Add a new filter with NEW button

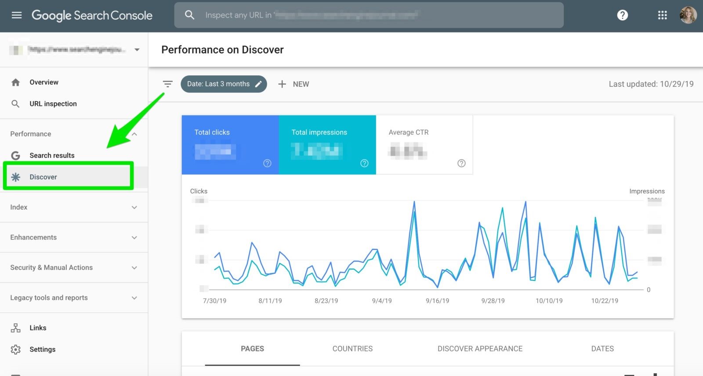point(294,84)
